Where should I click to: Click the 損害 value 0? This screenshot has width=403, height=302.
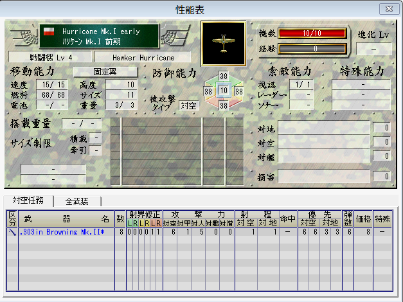pos(382,176)
